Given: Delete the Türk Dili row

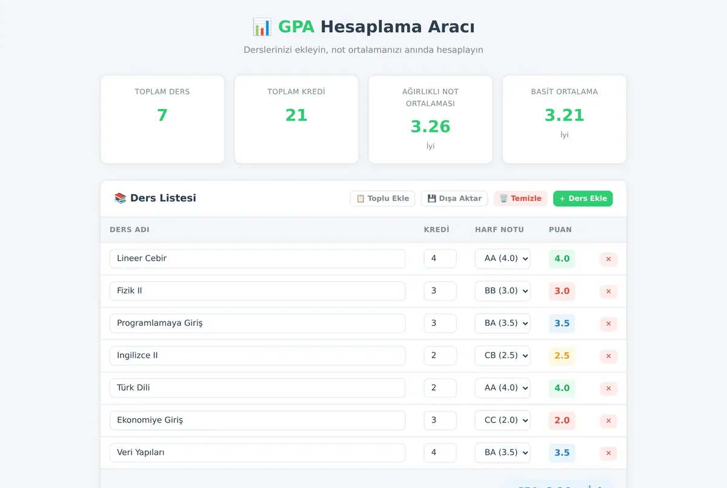Looking at the screenshot, I should [x=608, y=389].
